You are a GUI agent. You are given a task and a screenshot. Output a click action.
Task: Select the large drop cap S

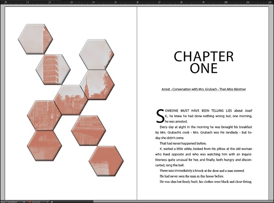(159, 116)
